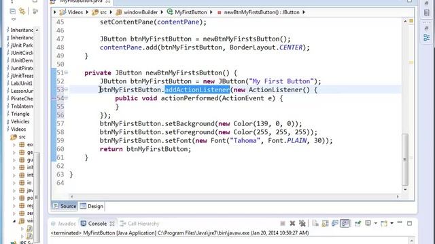Select MyFirstButton in the breadcrumb
This screenshot has width=435, height=244.
pos(191,12)
